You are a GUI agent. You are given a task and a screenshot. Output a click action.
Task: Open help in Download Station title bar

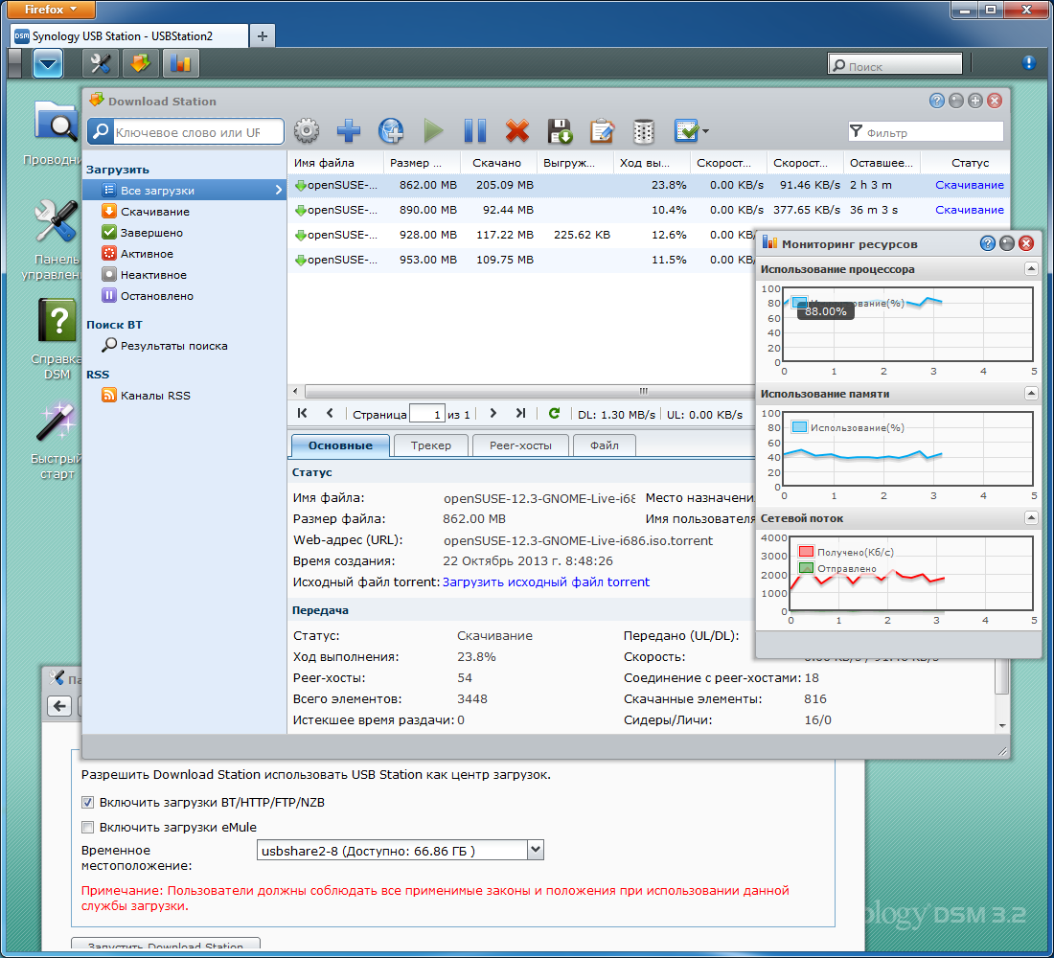[936, 101]
